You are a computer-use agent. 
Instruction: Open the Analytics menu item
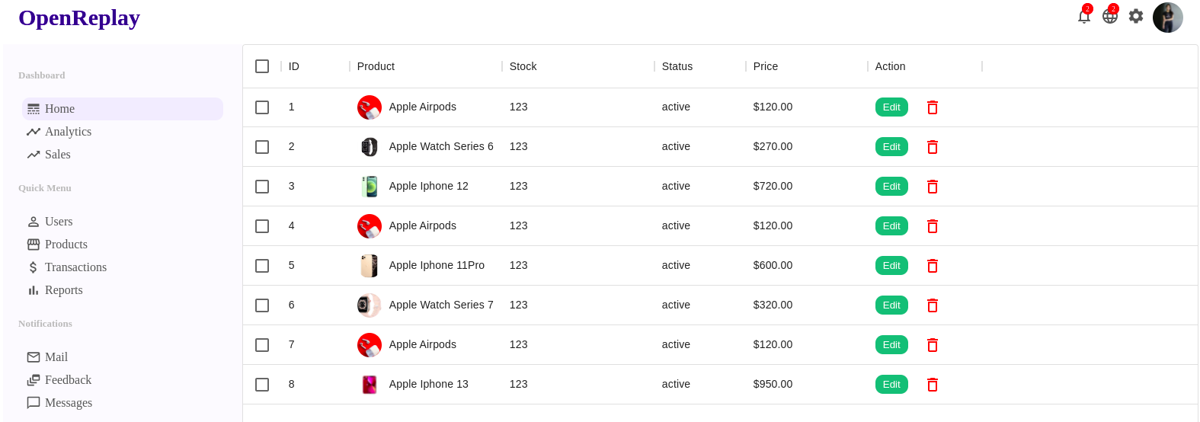tap(123, 132)
